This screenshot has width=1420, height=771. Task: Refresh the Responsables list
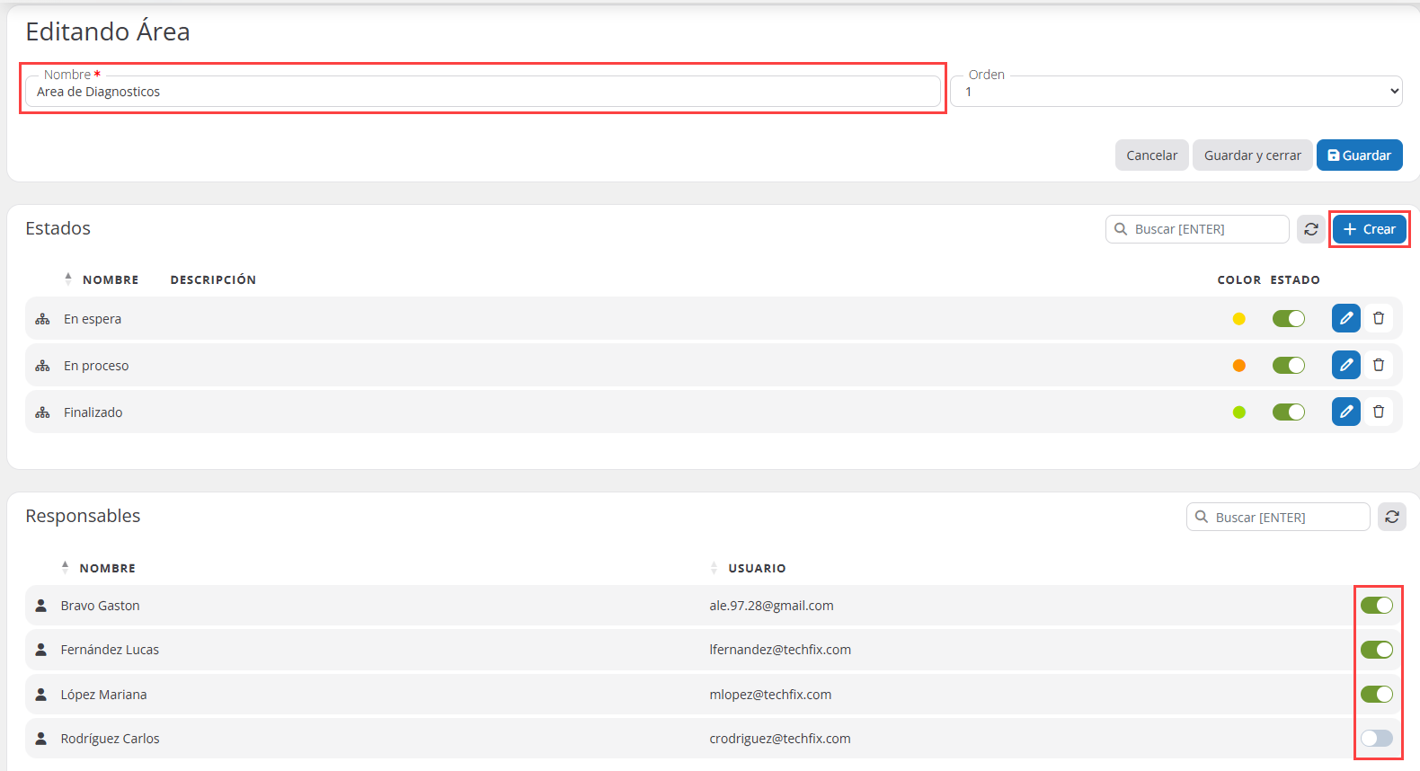pyautogui.click(x=1391, y=517)
